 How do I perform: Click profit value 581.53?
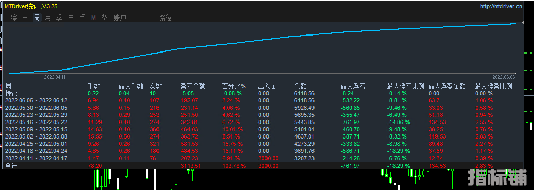pos(189,144)
